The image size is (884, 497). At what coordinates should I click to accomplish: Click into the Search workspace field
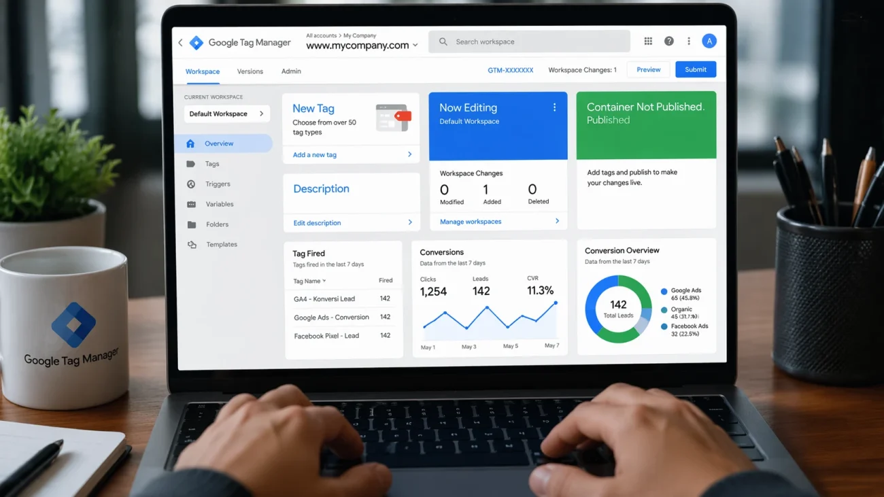coord(529,41)
